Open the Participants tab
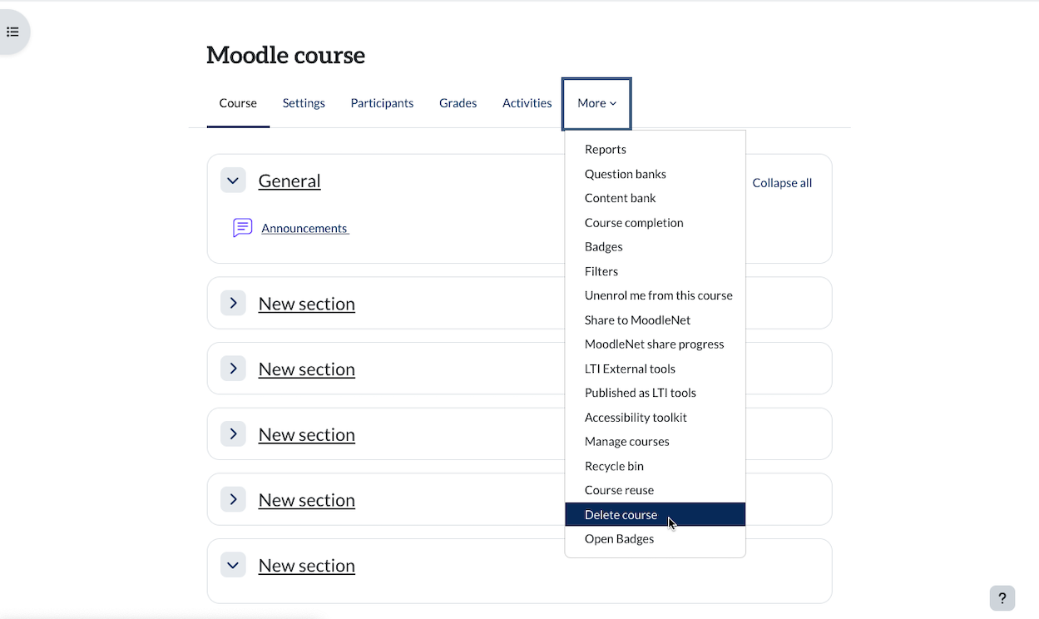1039x619 pixels. pyautogui.click(x=382, y=103)
